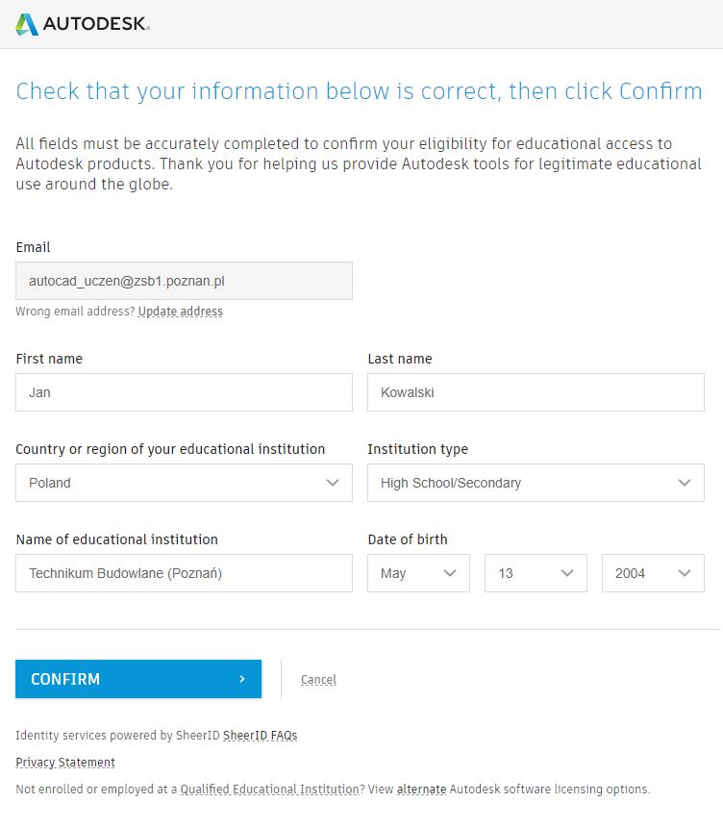
Task: Open the SheerID FAQs link
Action: click(261, 736)
